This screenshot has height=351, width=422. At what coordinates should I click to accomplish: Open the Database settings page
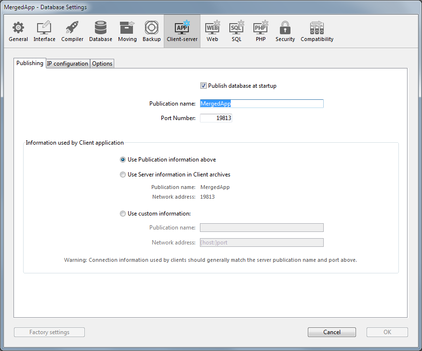click(x=101, y=31)
